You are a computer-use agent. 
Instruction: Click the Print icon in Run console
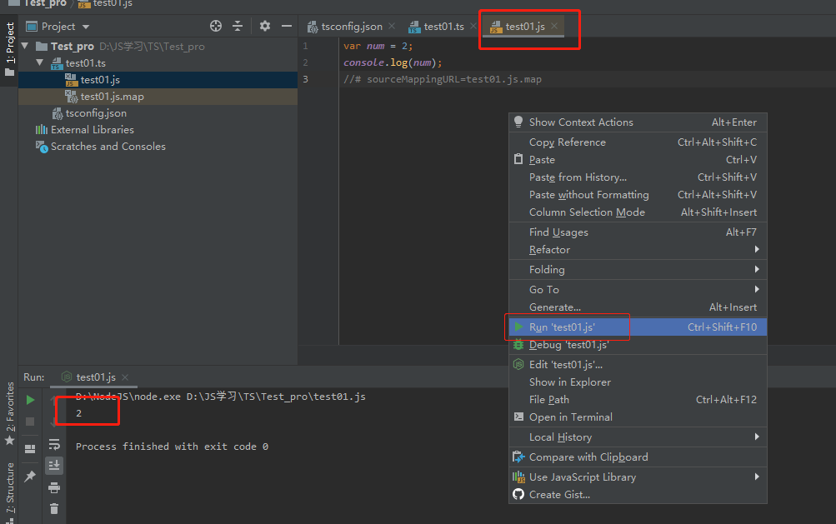coord(54,487)
